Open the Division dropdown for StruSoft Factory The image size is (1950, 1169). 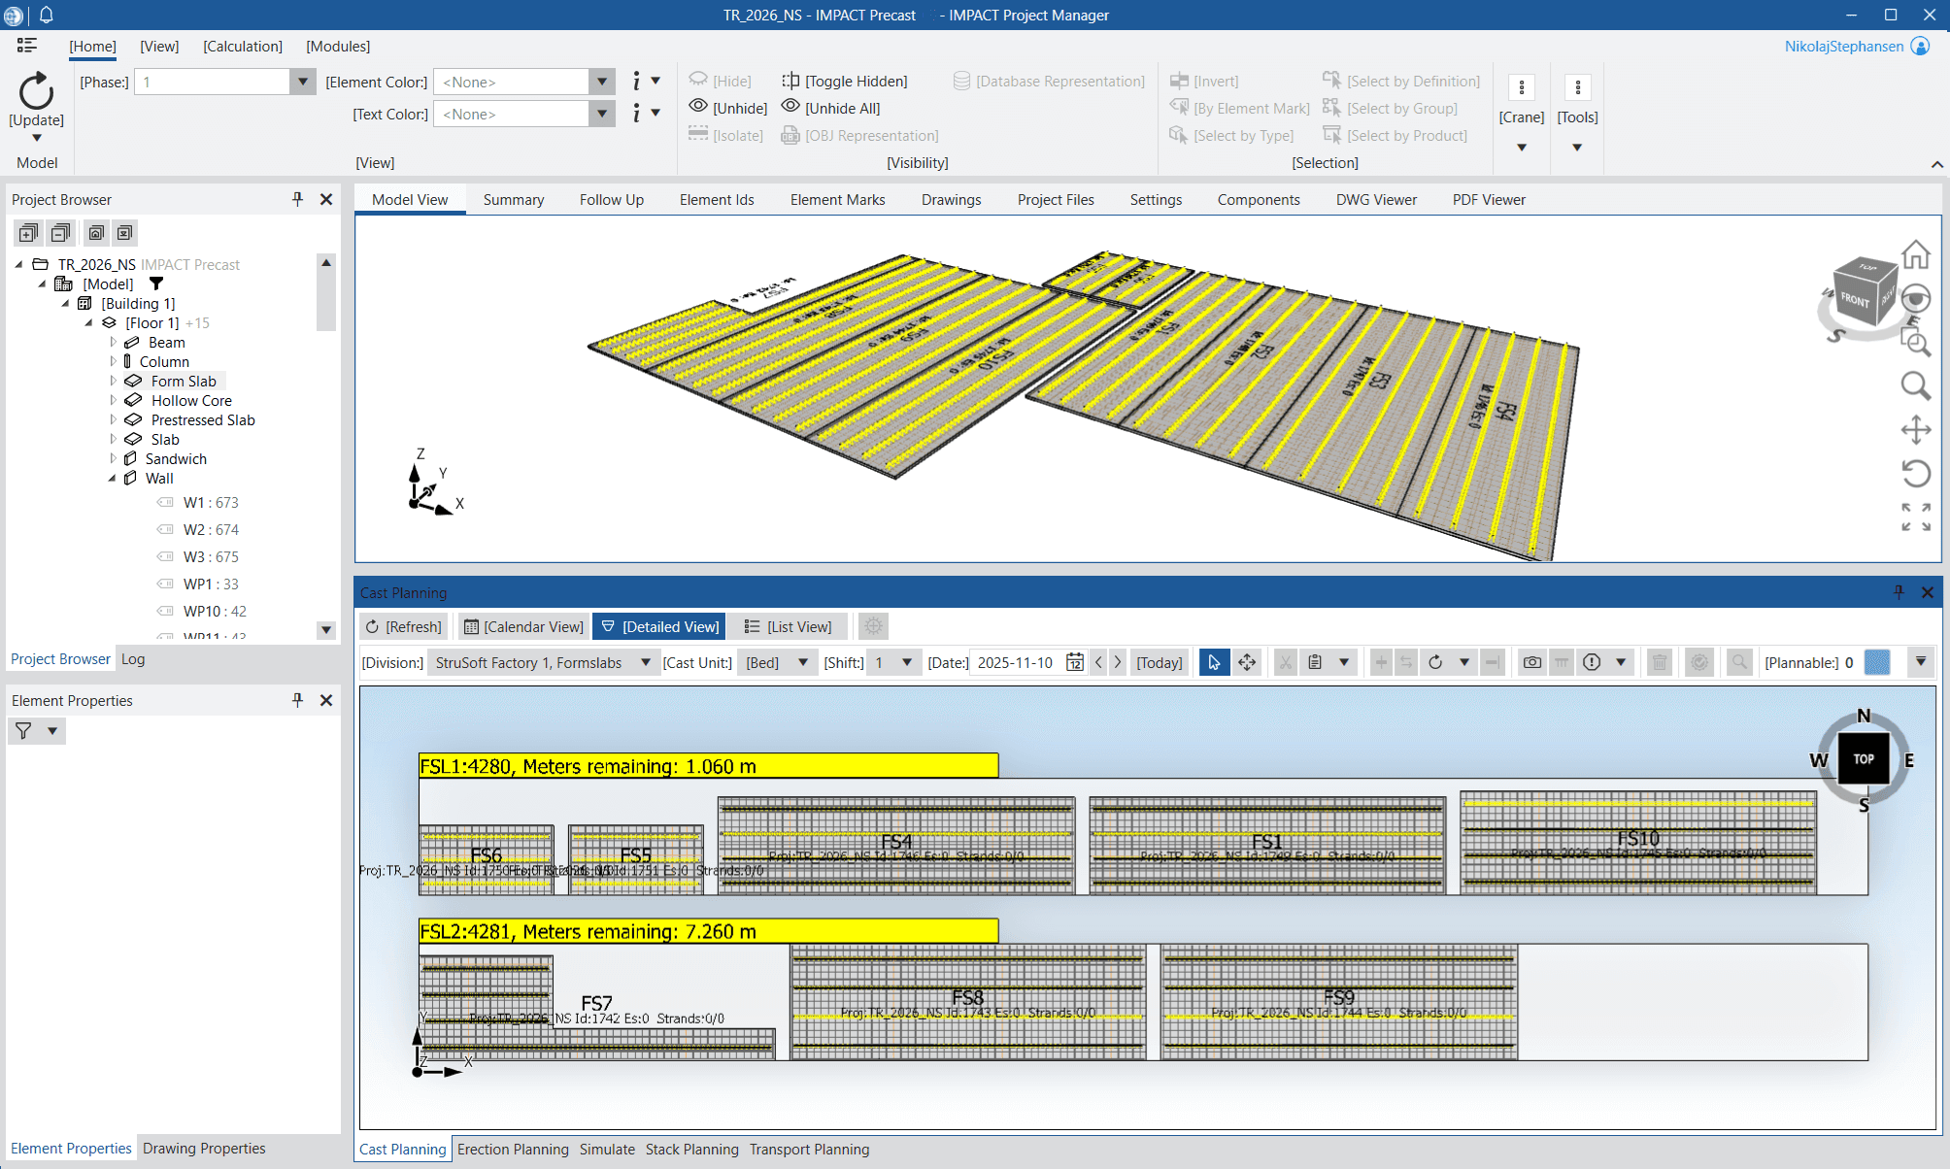click(x=645, y=662)
